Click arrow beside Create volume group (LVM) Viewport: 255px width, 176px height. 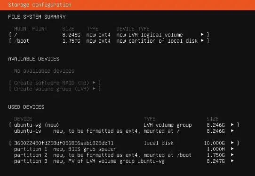[94, 89]
